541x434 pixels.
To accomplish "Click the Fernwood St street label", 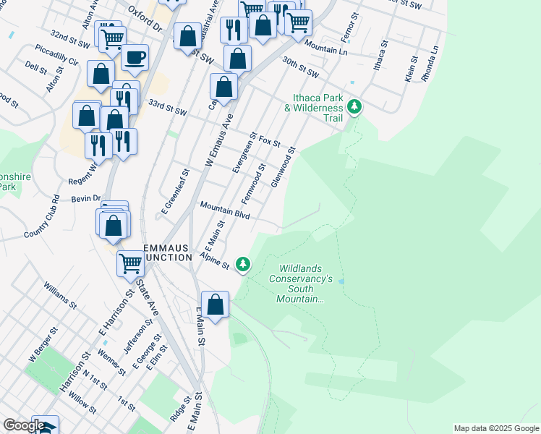I will [254, 184].
